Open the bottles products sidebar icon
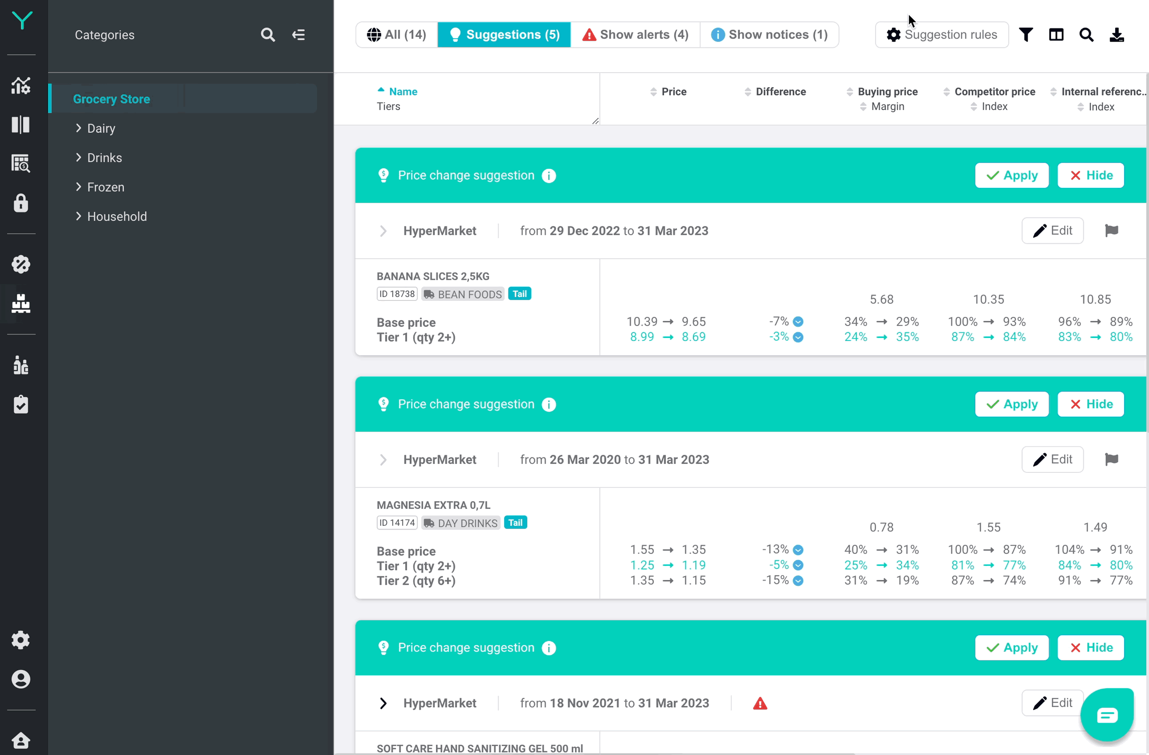The image size is (1149, 755). tap(21, 365)
